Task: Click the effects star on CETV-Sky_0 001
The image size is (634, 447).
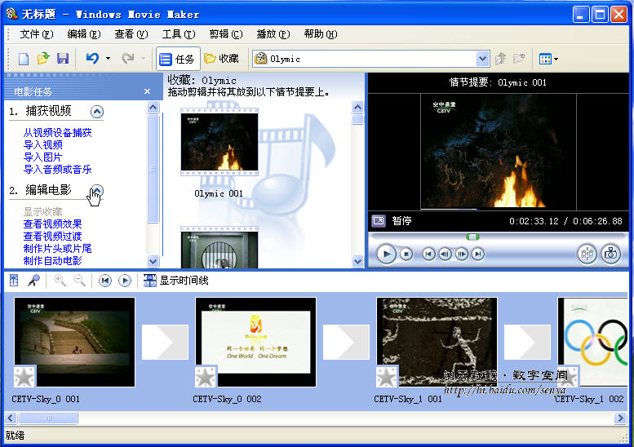Action: [x=24, y=377]
